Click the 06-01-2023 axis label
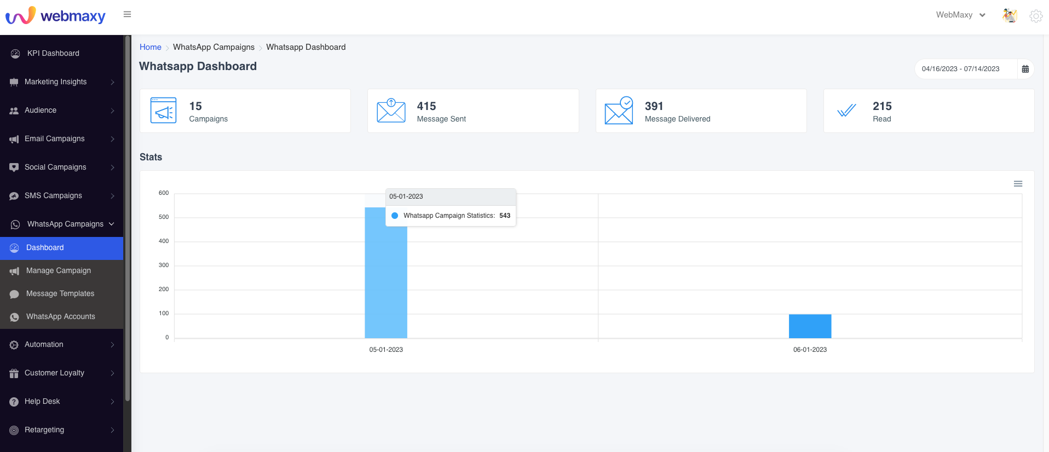1049x452 pixels. click(810, 350)
